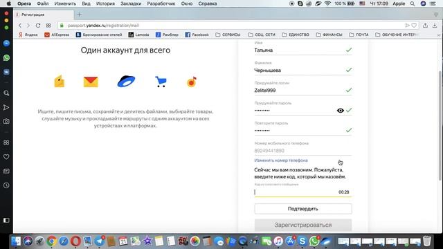Show more bookmarks via the overflow chevron
The image size is (443, 249).
click(438, 35)
